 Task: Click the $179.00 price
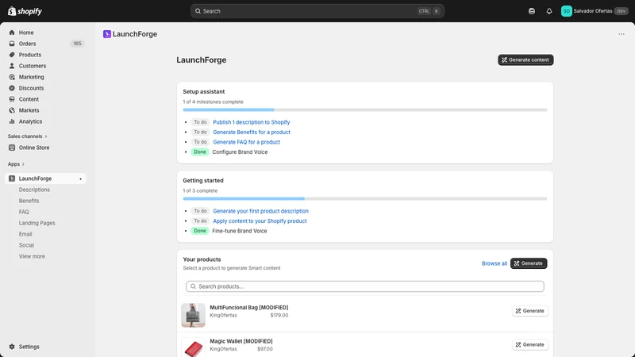(x=279, y=315)
